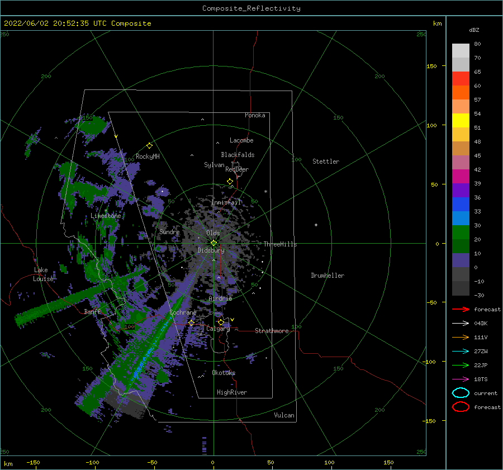Click the Strathmore town label
503x470 pixels.
[x=272, y=331]
